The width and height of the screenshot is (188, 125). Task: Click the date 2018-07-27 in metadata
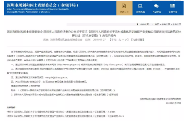(99, 40)
